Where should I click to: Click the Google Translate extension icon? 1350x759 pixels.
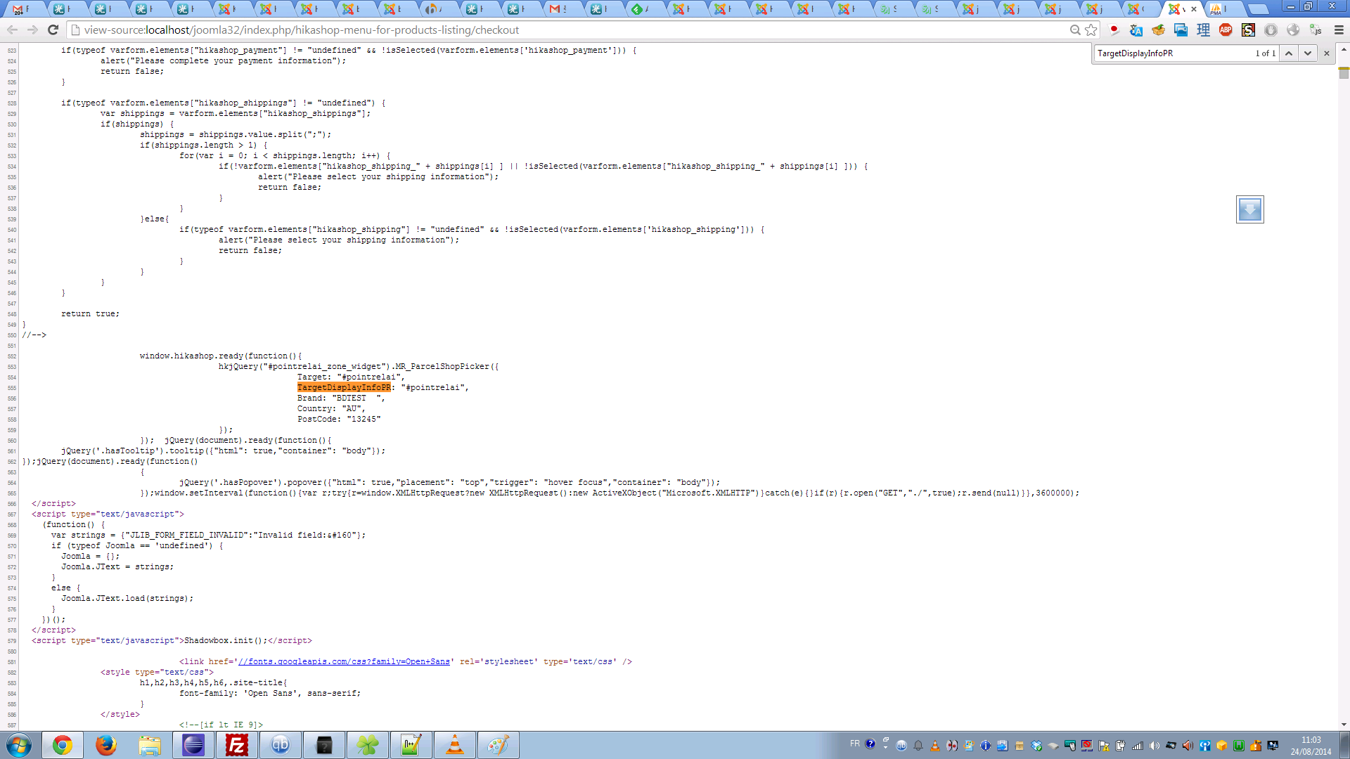pyautogui.click(x=1136, y=30)
